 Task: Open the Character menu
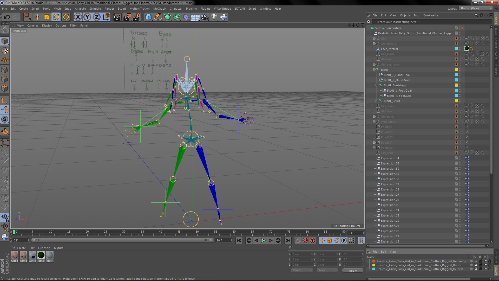tap(176, 9)
